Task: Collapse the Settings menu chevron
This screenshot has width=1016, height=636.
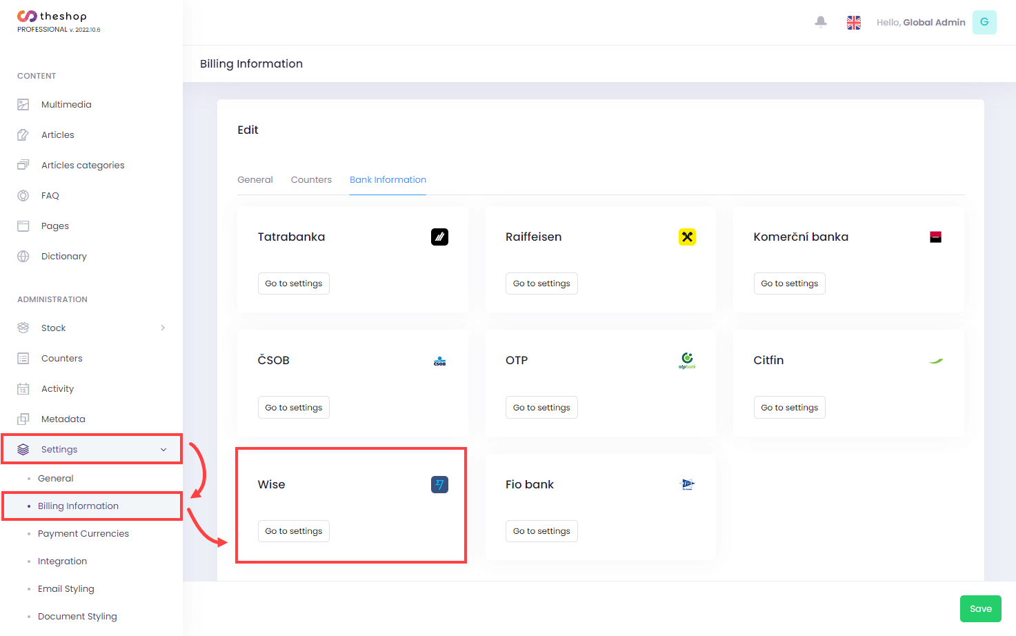Action: pyautogui.click(x=163, y=450)
